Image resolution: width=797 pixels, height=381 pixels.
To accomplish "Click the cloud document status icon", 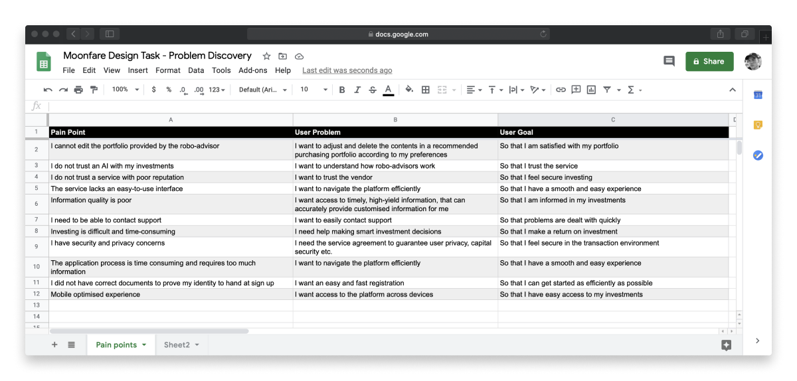I will [299, 56].
